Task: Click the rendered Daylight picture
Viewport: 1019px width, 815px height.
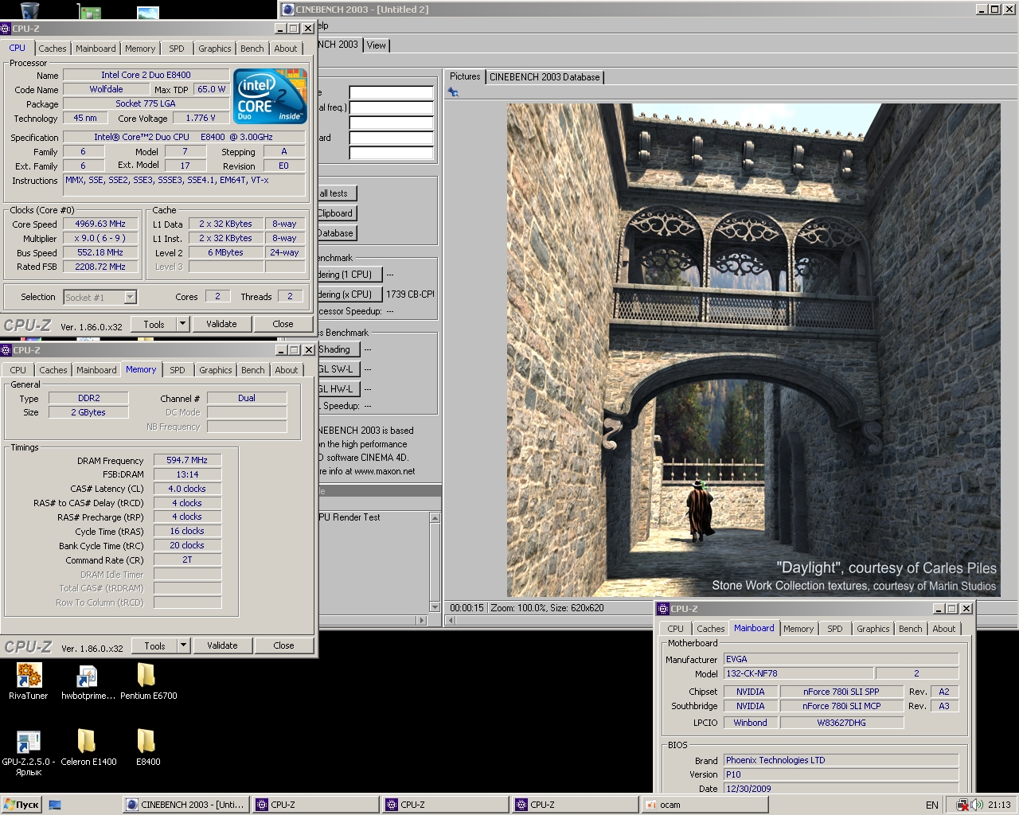Action: [753, 350]
